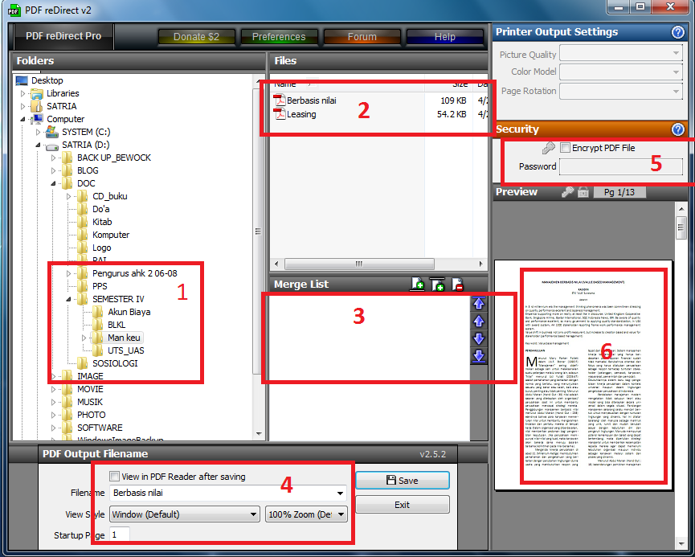Expand the CD_buku folder node
The image size is (695, 557).
coord(69,196)
